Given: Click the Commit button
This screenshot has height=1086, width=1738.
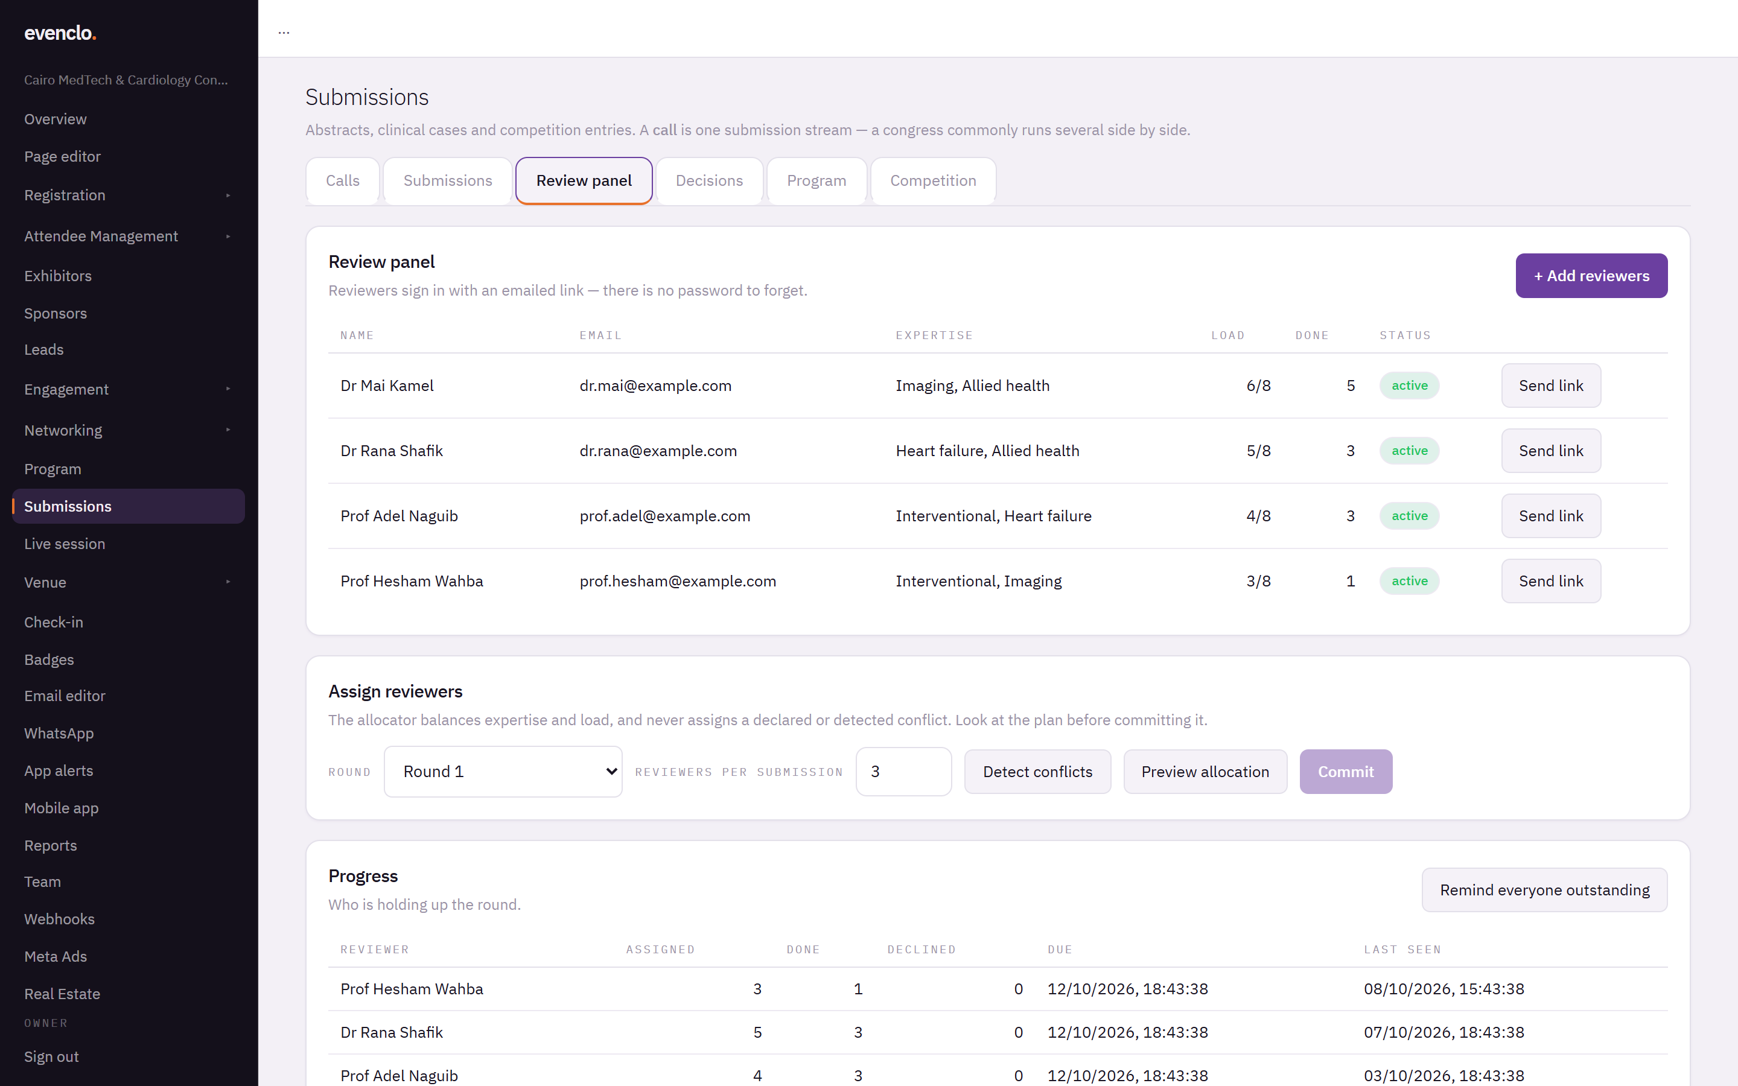Looking at the screenshot, I should tap(1346, 772).
